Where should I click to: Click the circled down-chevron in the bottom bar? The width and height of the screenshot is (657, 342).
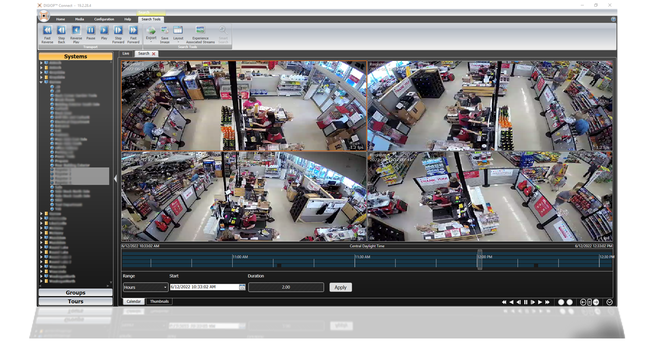610,302
